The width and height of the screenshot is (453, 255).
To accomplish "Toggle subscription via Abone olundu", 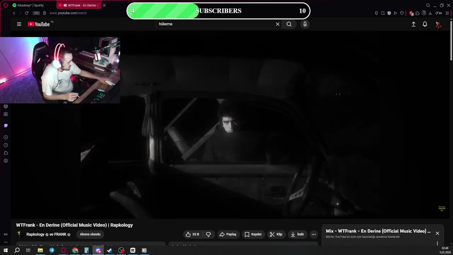I will coord(90,234).
